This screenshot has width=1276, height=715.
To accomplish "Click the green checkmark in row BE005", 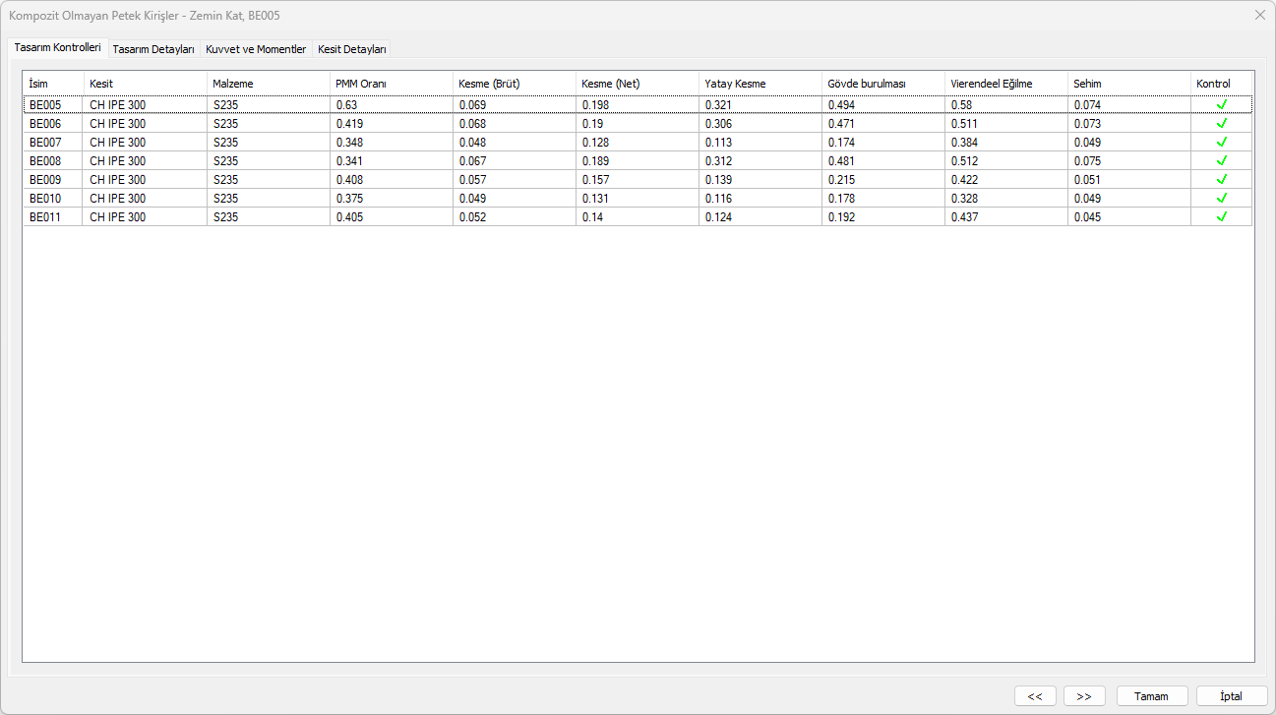I will click(x=1222, y=104).
